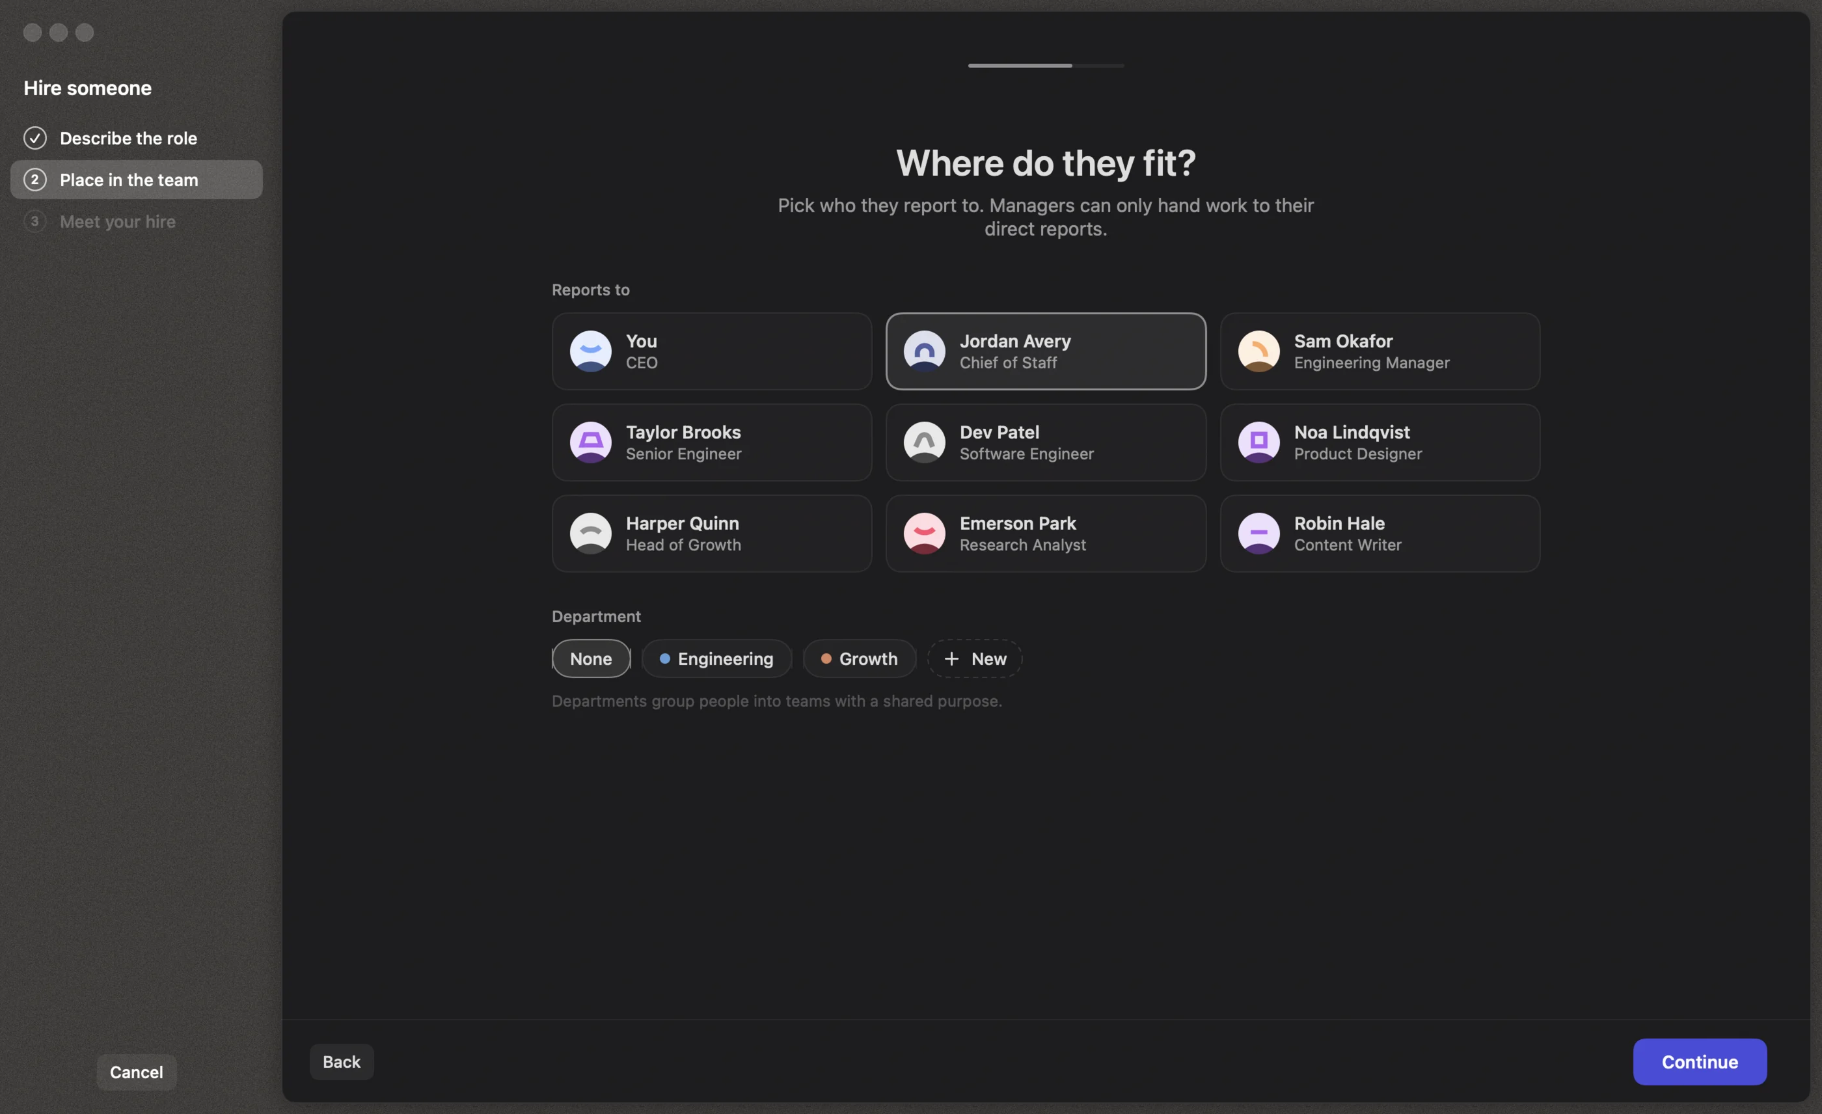
Task: Click the You CEO avatar icon
Action: (x=590, y=351)
